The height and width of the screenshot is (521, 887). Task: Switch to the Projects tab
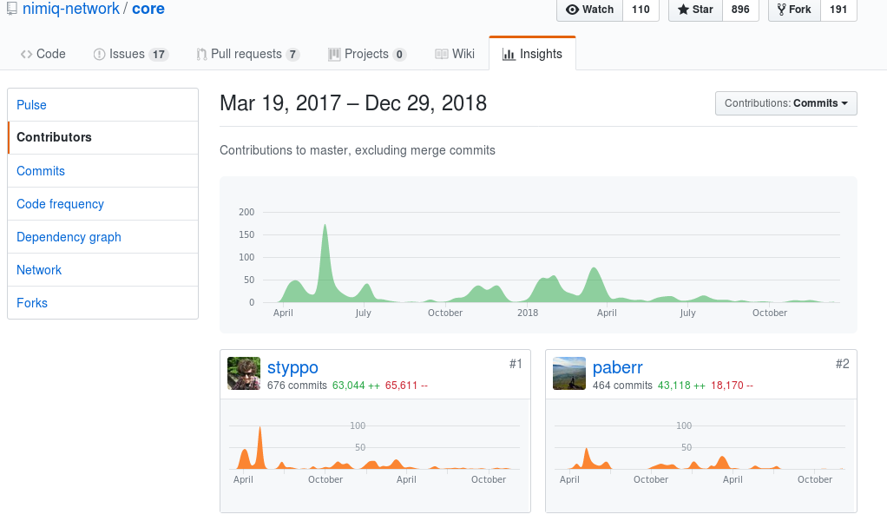pos(367,54)
